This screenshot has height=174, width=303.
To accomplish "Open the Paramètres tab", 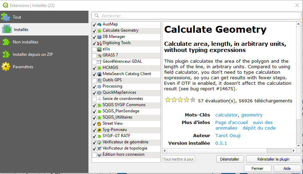I will (x=44, y=66).
